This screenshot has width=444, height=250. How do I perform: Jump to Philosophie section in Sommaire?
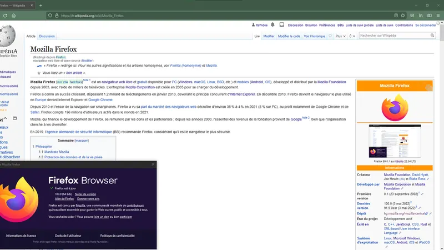coord(44,147)
